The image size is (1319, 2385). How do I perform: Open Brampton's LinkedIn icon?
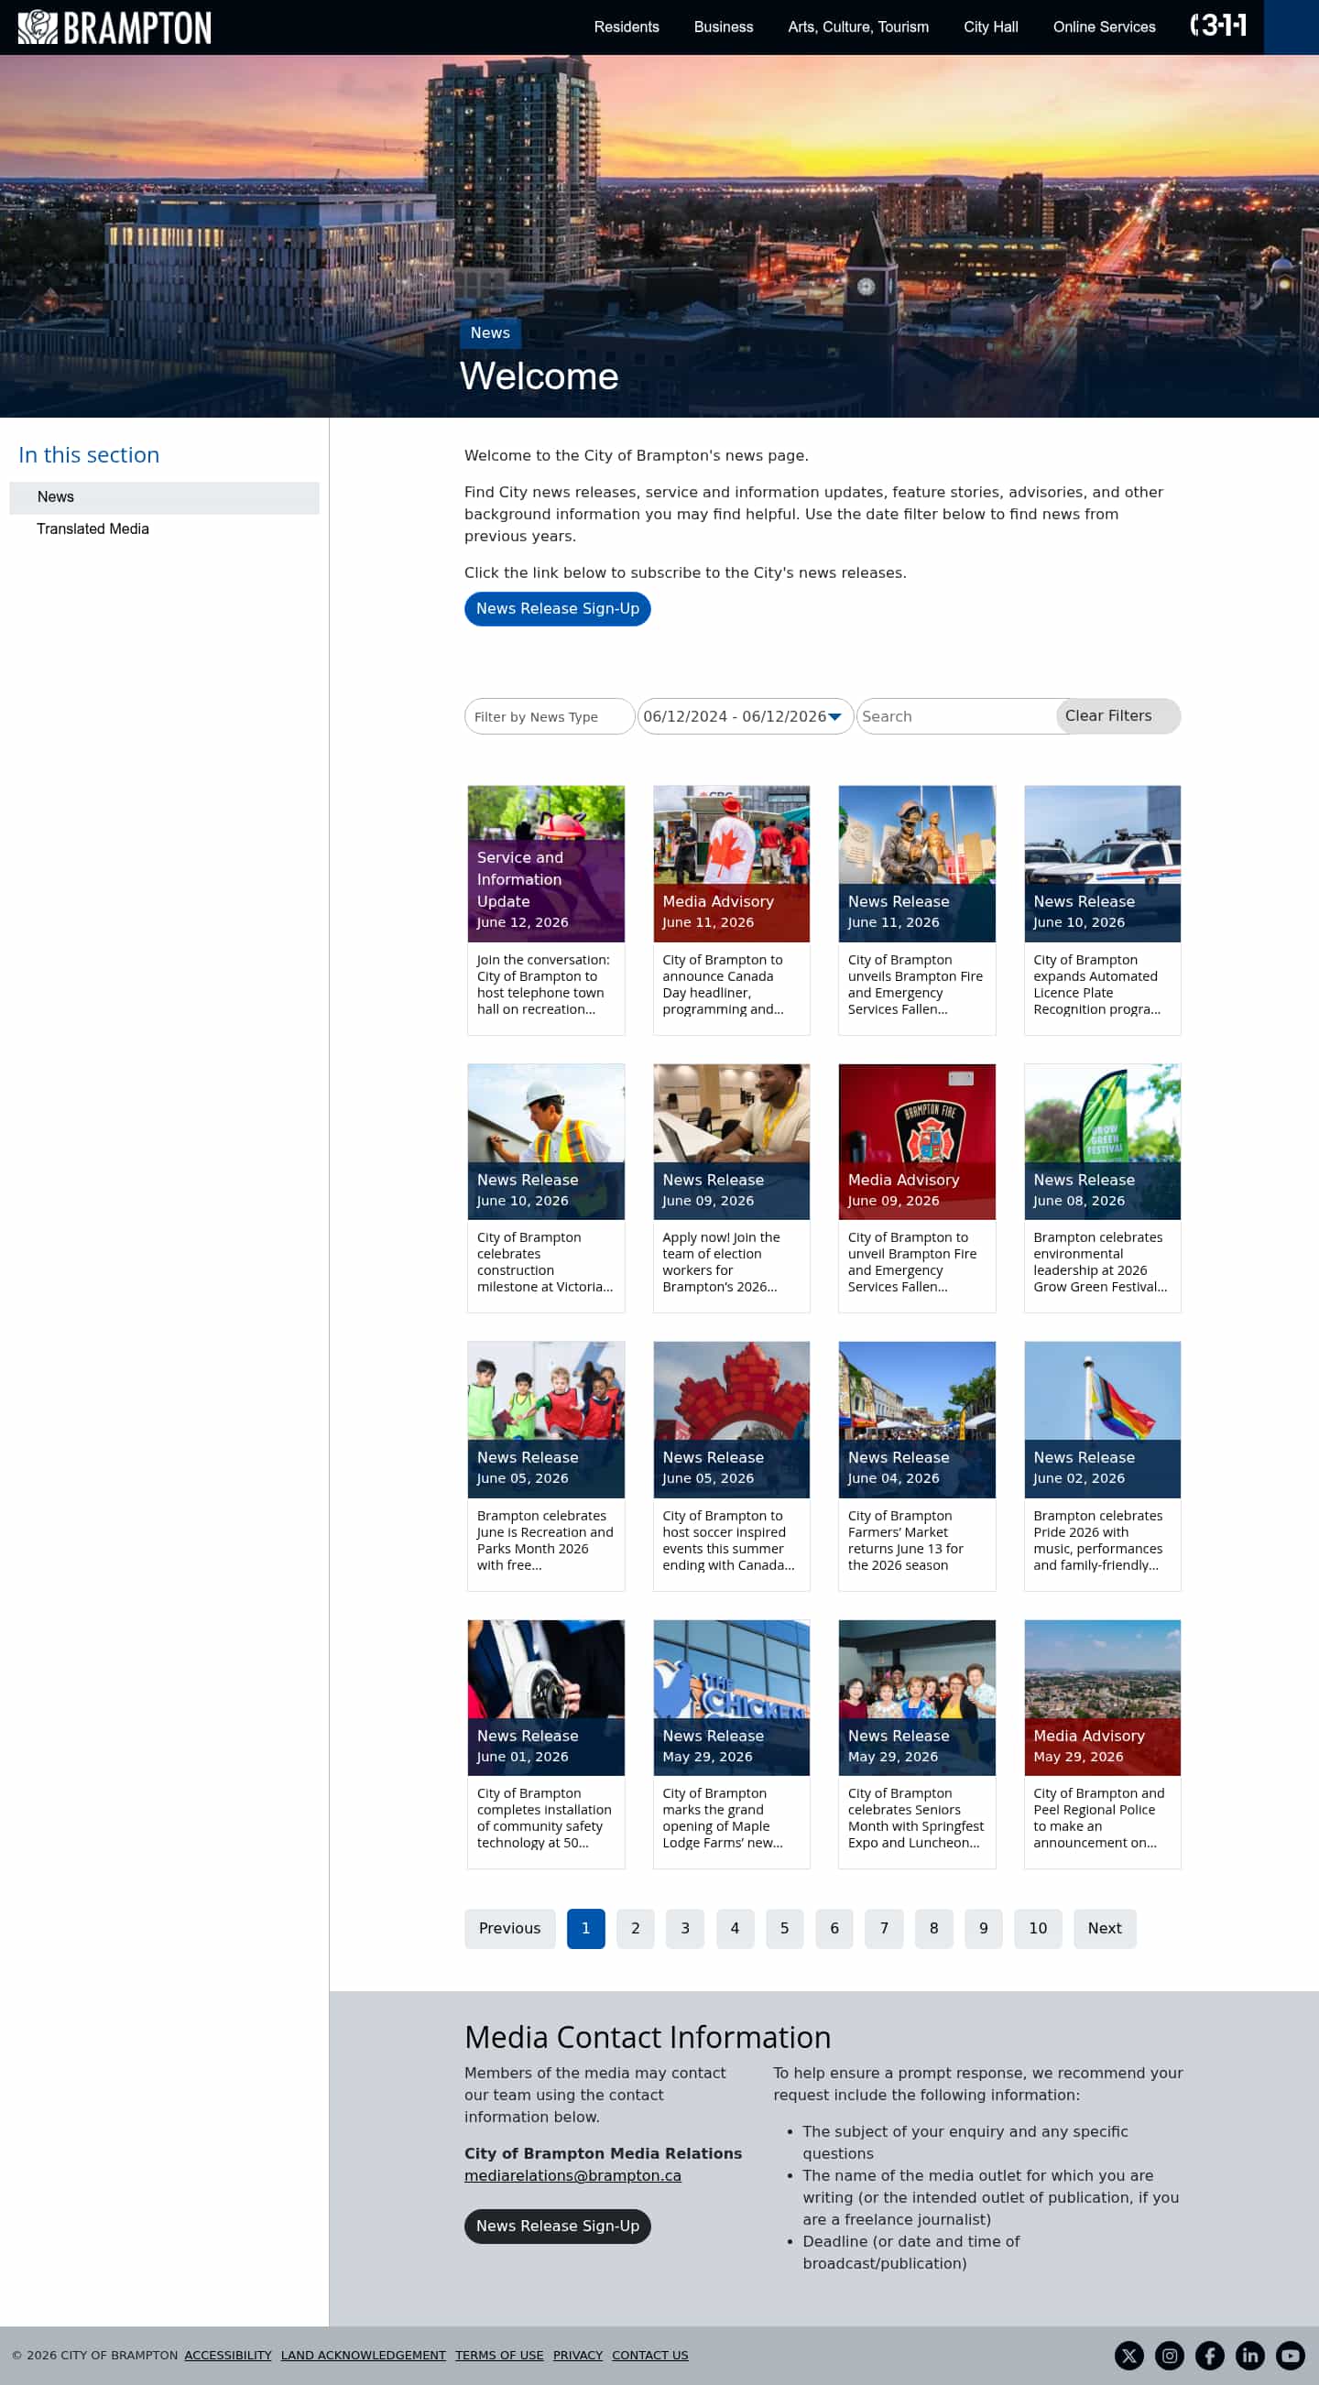click(1249, 2356)
